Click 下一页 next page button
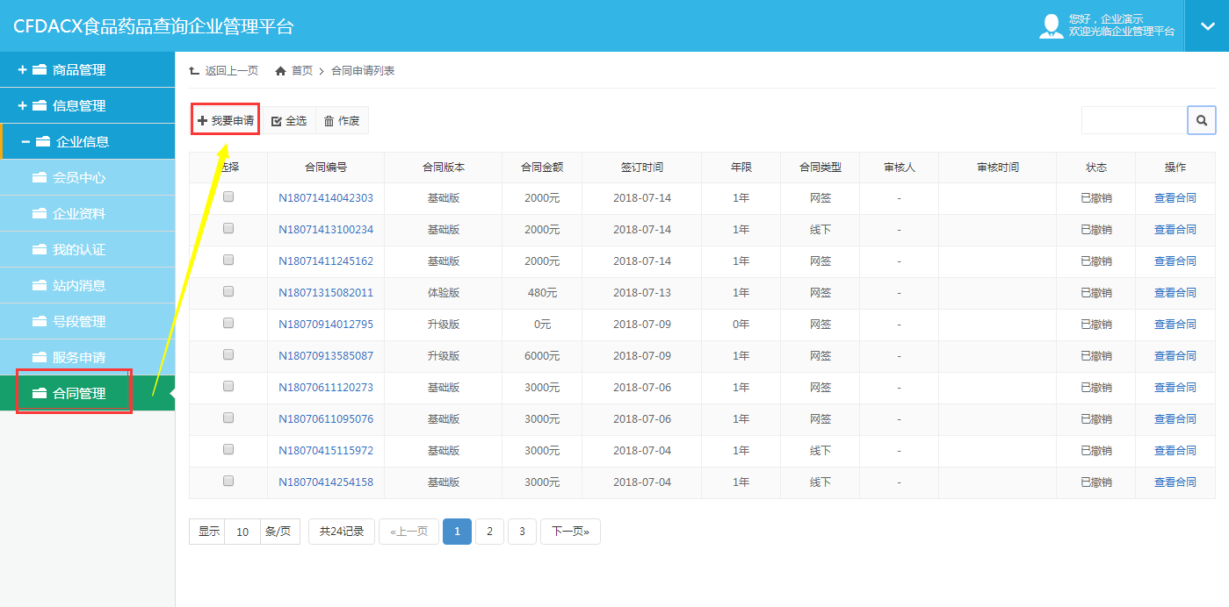 [x=570, y=532]
